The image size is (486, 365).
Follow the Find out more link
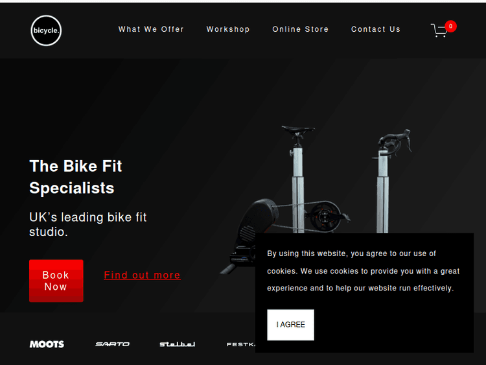[143, 276]
